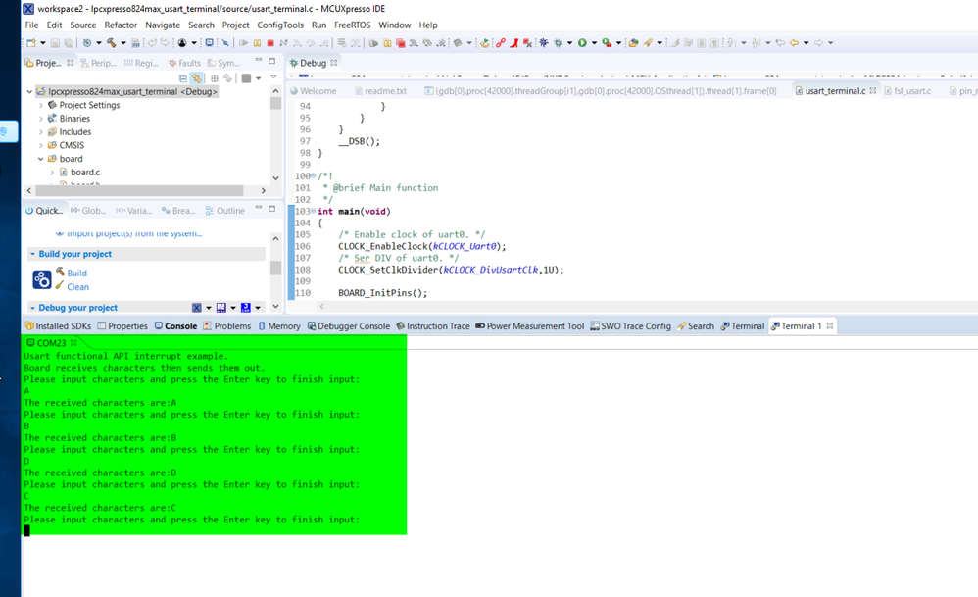Open the Faults view tab
The width and height of the screenshot is (978, 597).
click(x=184, y=63)
